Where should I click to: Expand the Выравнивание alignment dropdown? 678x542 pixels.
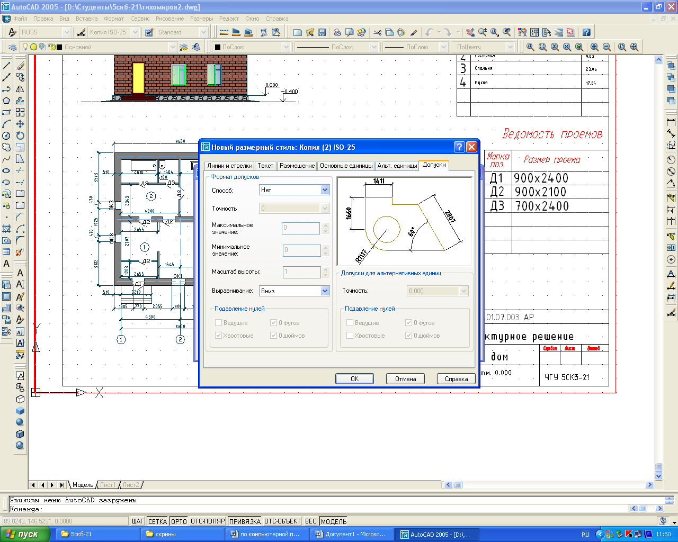(x=325, y=291)
